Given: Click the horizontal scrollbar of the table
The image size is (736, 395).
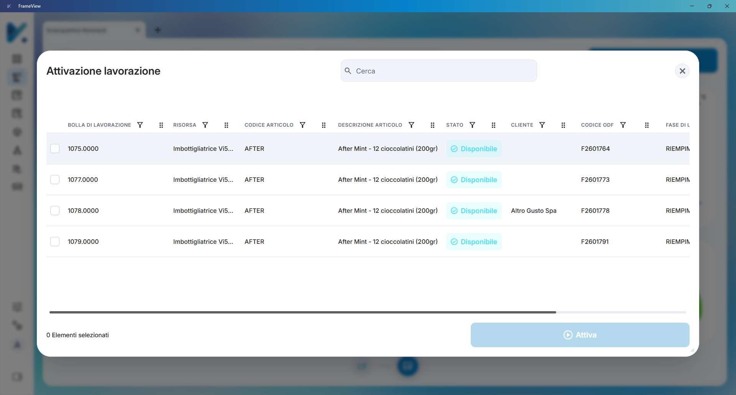Looking at the screenshot, I should pyautogui.click(x=303, y=312).
